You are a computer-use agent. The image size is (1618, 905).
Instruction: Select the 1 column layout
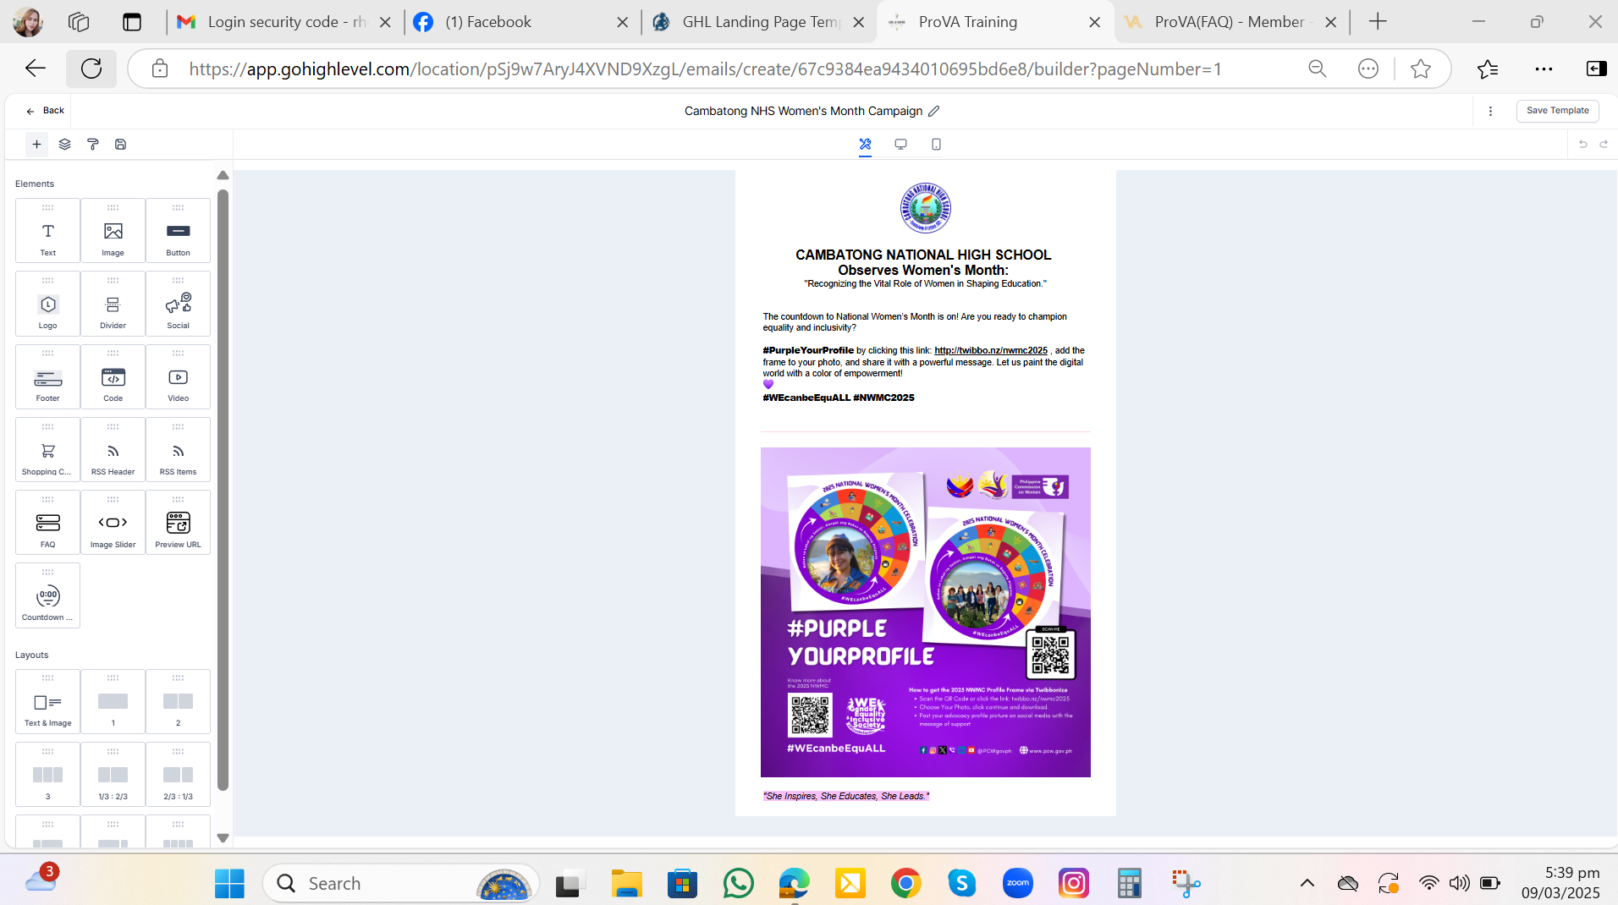point(113,702)
